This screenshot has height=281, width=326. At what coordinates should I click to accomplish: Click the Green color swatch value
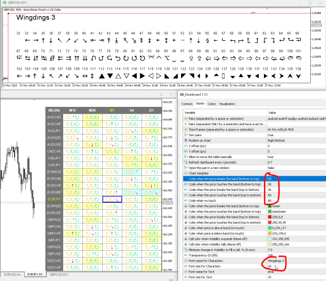point(270,206)
